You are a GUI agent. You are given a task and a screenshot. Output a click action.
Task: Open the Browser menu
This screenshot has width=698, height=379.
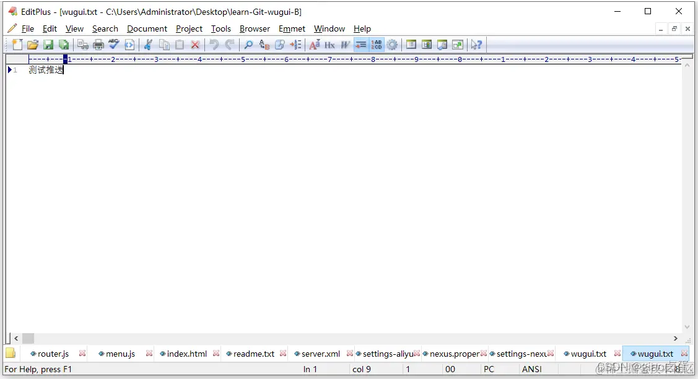(x=255, y=28)
